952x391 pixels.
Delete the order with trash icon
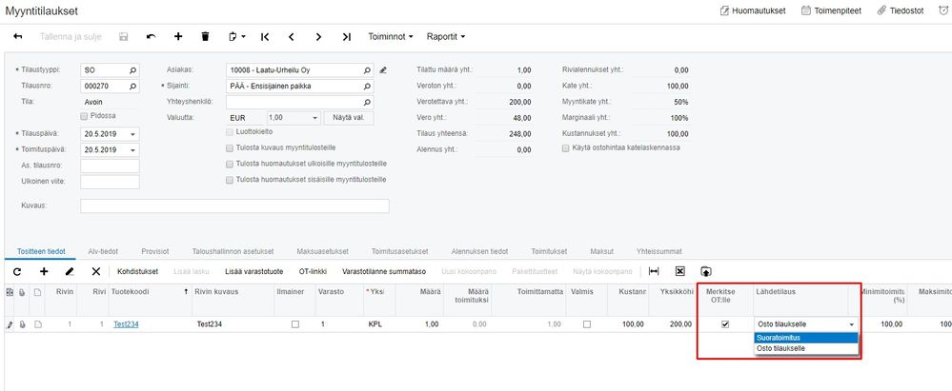tap(205, 37)
